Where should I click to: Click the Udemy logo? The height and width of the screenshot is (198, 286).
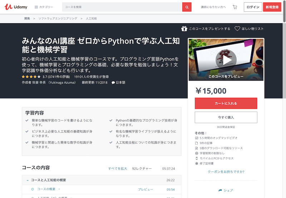click(16, 7)
